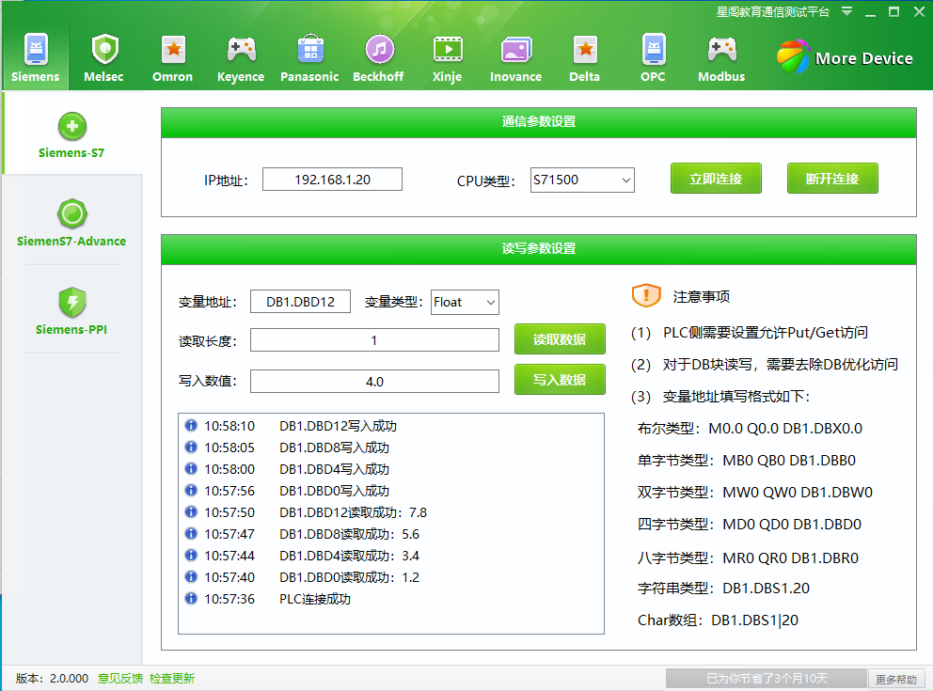Click the 版本: 2.0.000 version text
933x691 pixels.
pos(53,679)
